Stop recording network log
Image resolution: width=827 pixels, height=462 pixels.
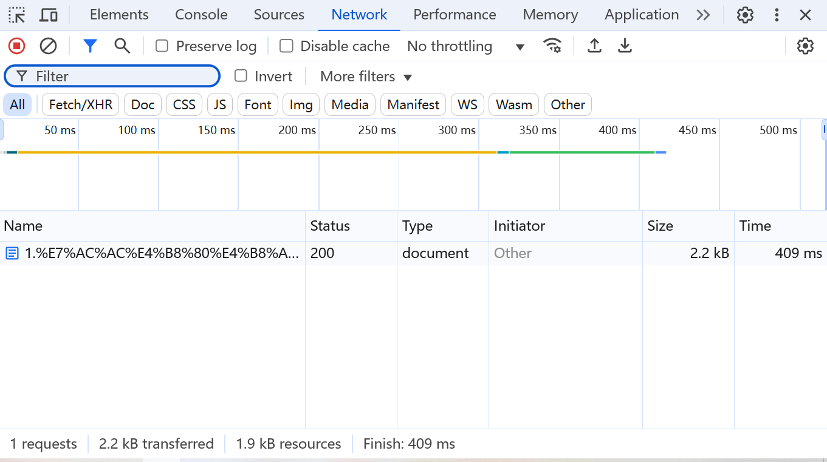point(16,46)
